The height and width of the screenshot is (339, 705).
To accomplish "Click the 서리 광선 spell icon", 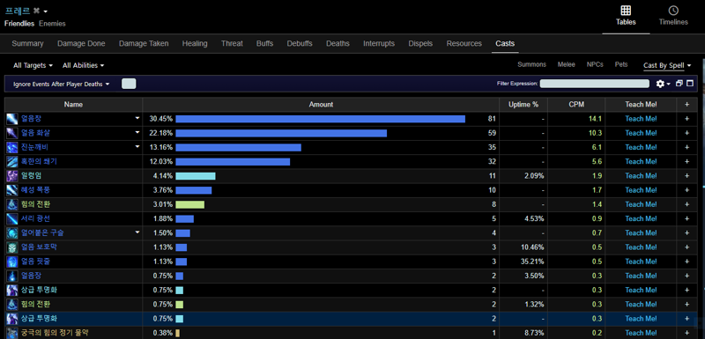I will click(12, 218).
